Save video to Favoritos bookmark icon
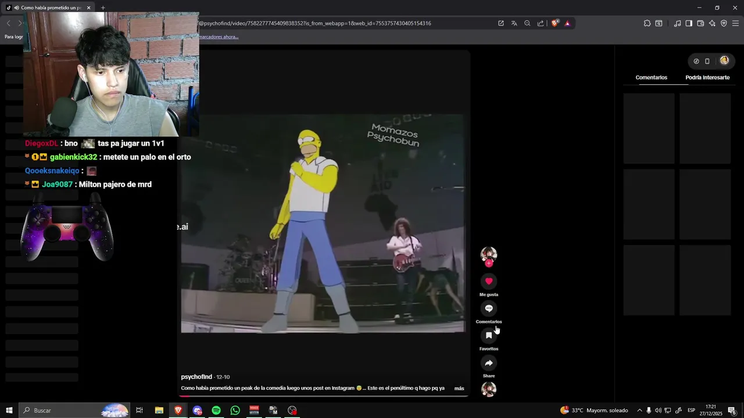Image resolution: width=744 pixels, height=418 pixels. pos(489,336)
